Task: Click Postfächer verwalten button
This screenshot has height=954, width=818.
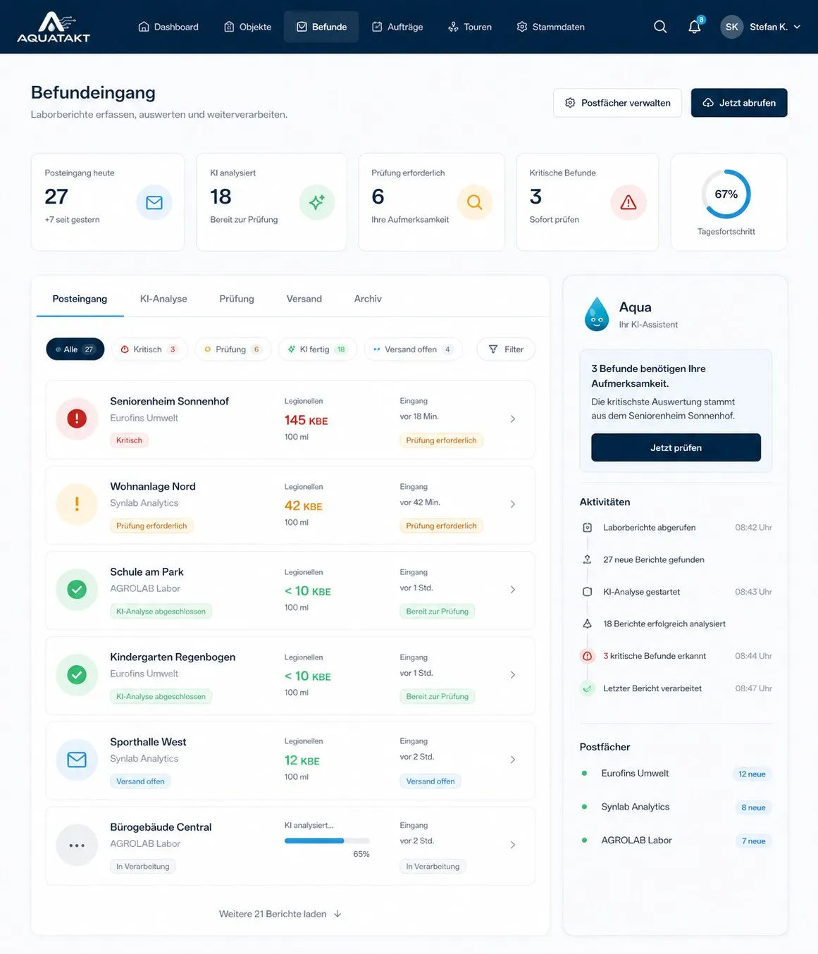Action: [617, 103]
